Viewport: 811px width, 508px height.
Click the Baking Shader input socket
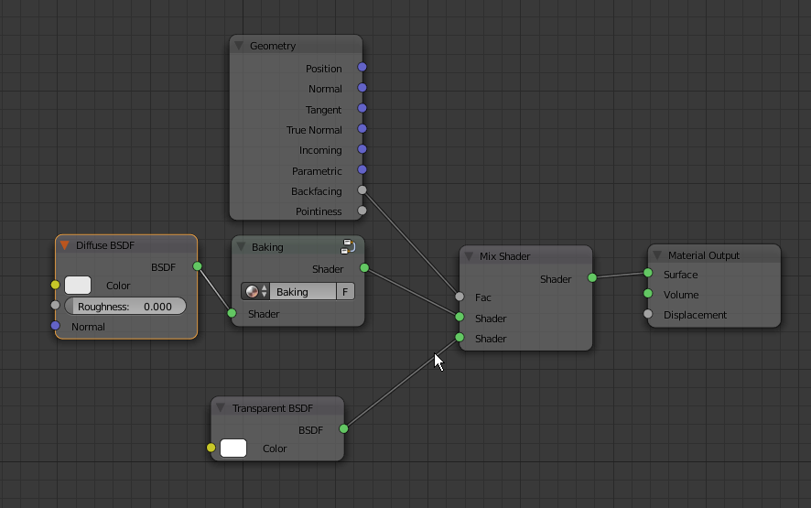(x=232, y=312)
